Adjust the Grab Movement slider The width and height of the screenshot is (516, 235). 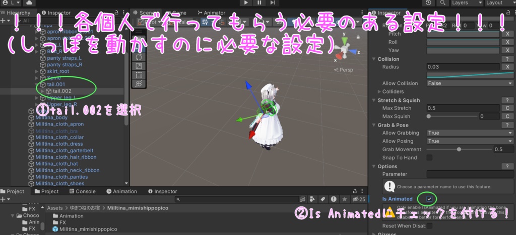coord(460,150)
